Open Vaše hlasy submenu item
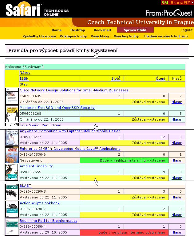 coord(100,36)
